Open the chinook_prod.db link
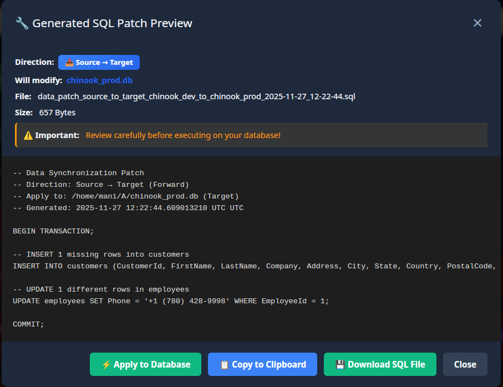503x387 pixels. (99, 80)
